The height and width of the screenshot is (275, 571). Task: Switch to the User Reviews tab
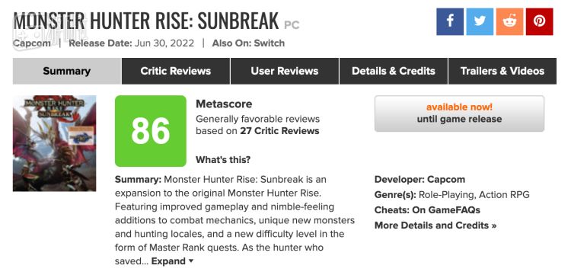[285, 71]
